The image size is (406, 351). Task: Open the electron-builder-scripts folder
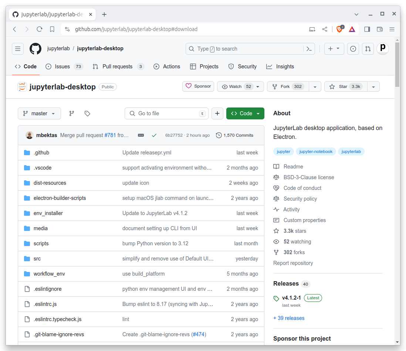tap(60, 198)
